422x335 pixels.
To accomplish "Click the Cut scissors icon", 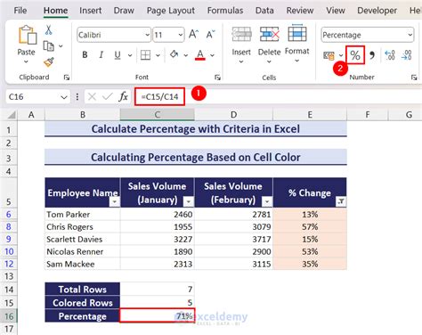I will [x=48, y=30].
